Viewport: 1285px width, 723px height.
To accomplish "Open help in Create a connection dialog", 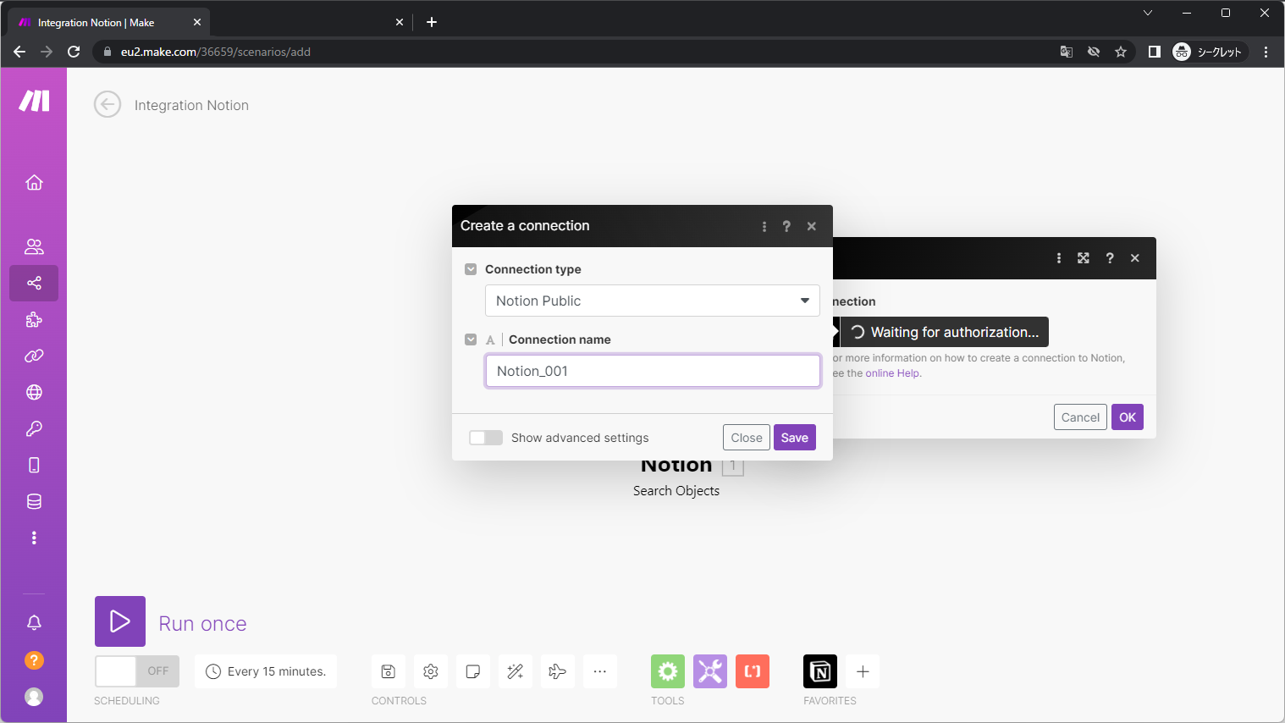I will coord(786,226).
